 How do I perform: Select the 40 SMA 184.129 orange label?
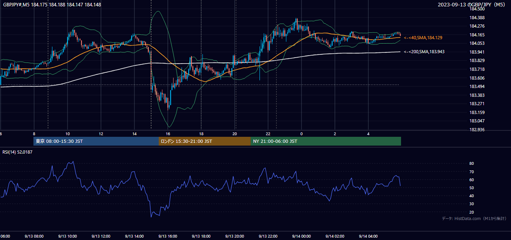pos(423,38)
